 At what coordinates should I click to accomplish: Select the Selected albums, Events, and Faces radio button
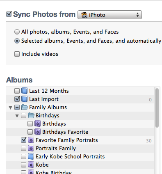[x=17, y=41]
